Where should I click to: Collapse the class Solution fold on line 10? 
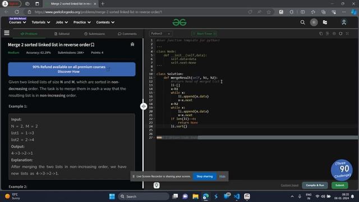(x=154, y=74)
